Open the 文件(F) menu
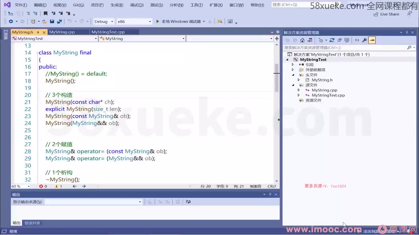This screenshot has height=235, width=419. click(x=21, y=5)
